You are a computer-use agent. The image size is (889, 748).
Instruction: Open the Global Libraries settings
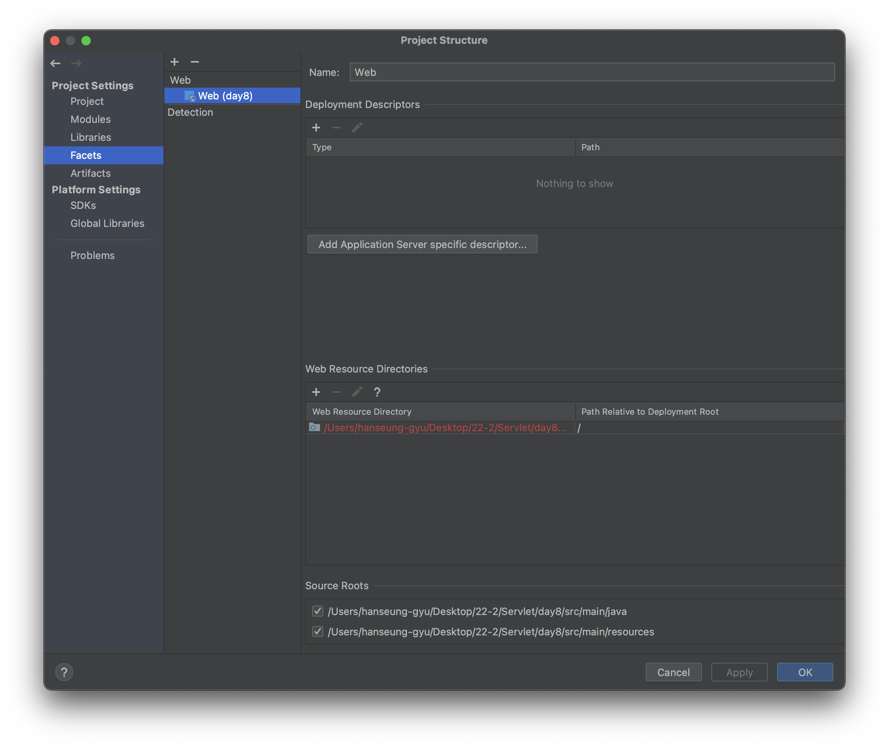click(x=107, y=223)
